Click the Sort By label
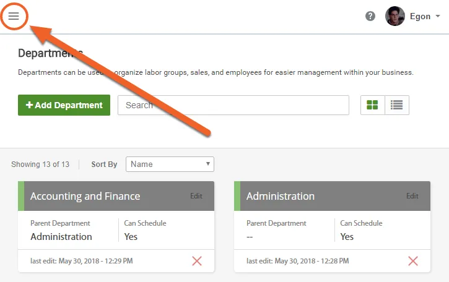The height and width of the screenshot is (282, 449). [x=104, y=164]
